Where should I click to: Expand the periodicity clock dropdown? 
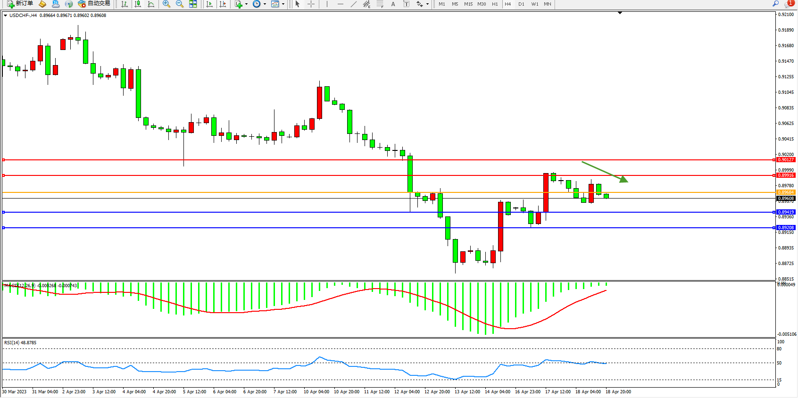click(x=265, y=4)
